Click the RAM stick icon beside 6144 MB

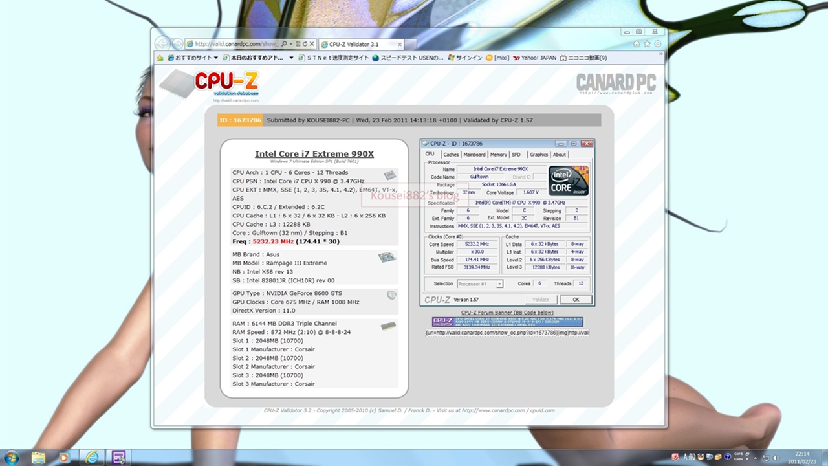[x=388, y=326]
